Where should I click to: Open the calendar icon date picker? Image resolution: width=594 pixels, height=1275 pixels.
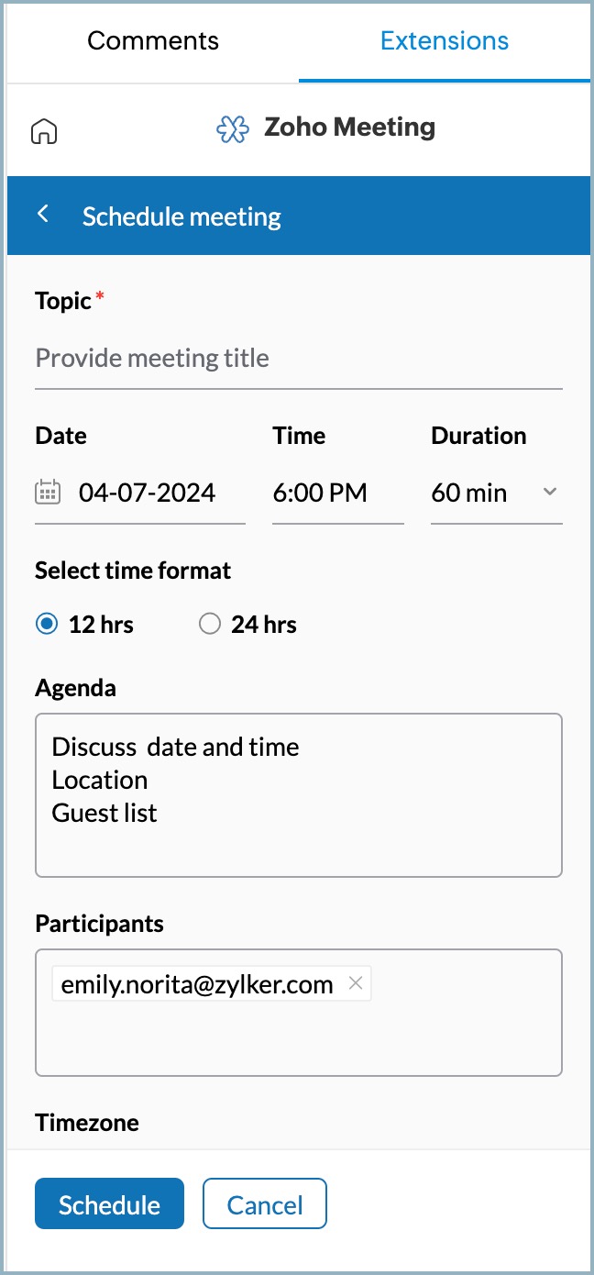point(48,493)
